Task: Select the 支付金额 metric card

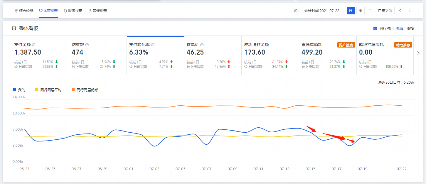Action: pos(41,55)
